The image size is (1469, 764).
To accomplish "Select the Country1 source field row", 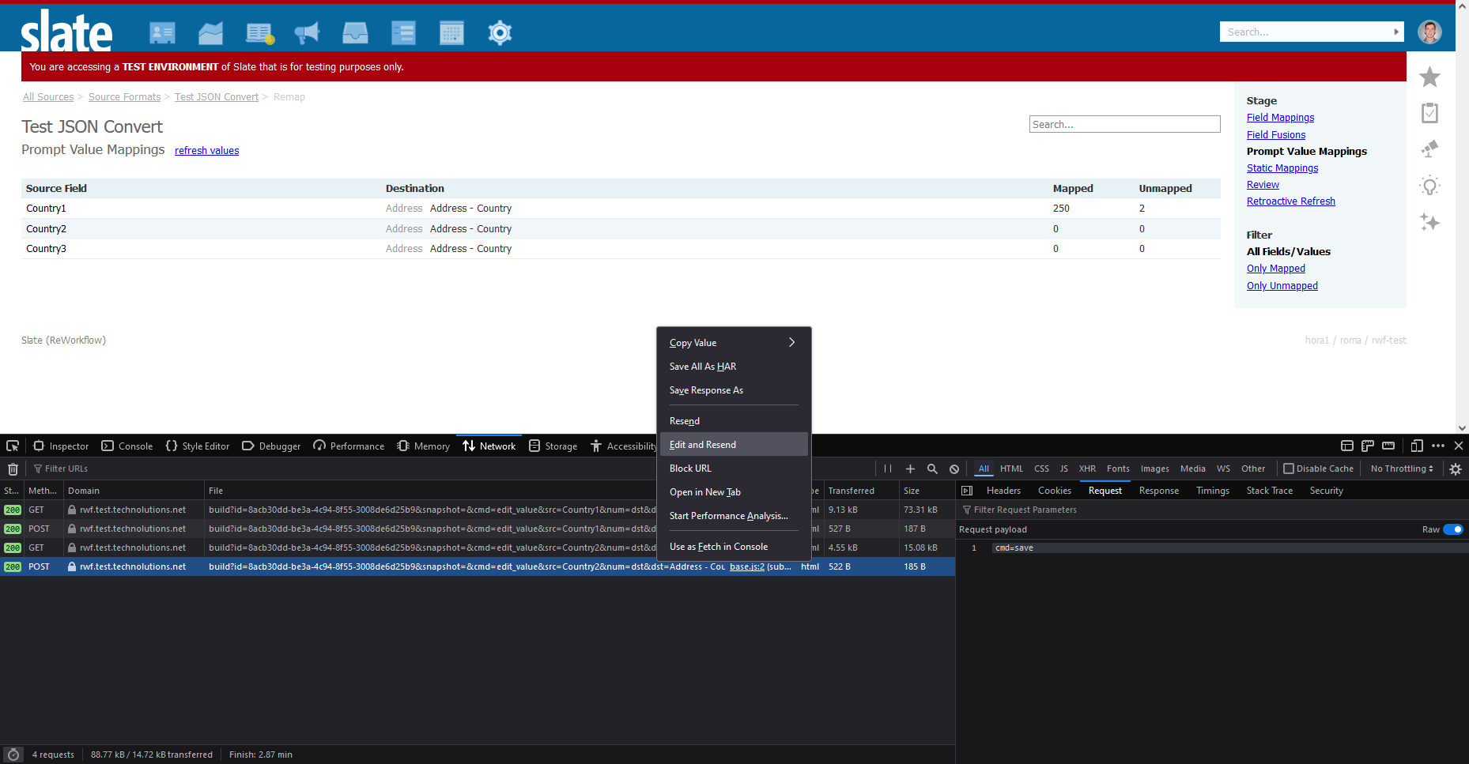I will pyautogui.click(x=621, y=209).
